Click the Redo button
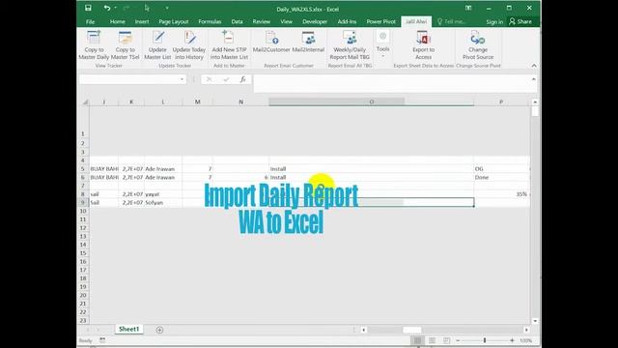618x348 pixels. pos(126,8)
